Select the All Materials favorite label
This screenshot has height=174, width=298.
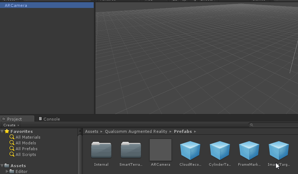point(28,137)
